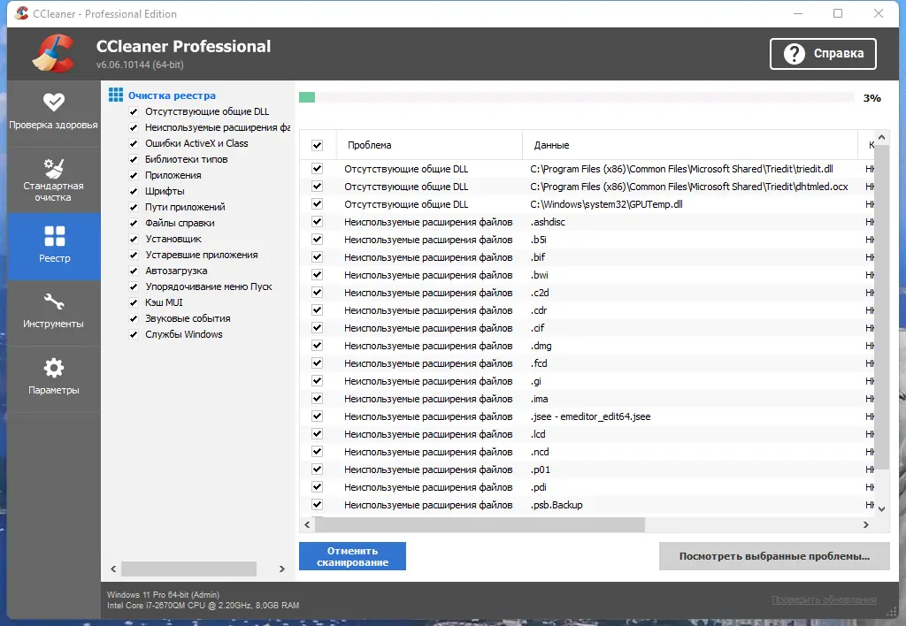Image resolution: width=906 pixels, height=626 pixels.
Task: Click the results table scroll-down arrow
Action: [x=882, y=508]
